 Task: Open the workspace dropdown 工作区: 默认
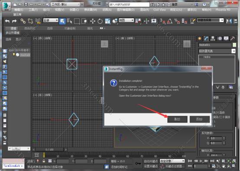pyautogui.click(x=65, y=4)
